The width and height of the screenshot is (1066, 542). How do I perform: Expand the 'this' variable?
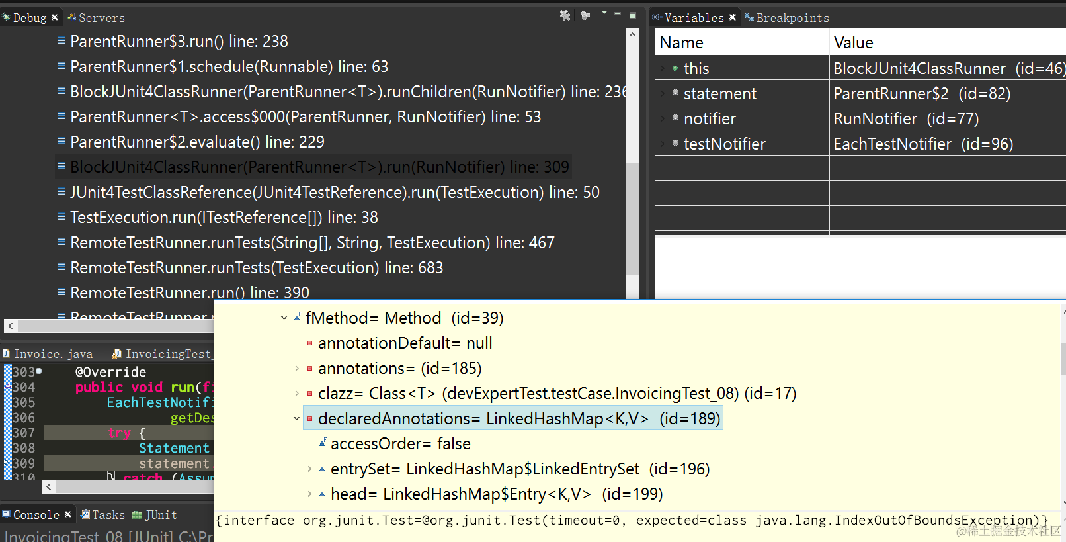(663, 68)
